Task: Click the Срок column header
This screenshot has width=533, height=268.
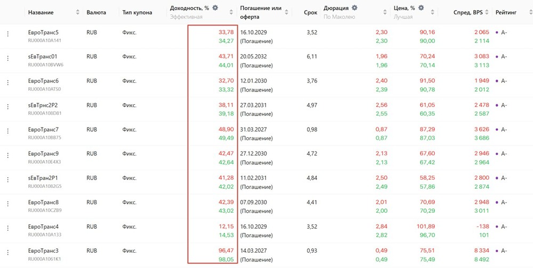Action: click(x=310, y=12)
